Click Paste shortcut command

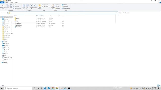(x=17, y=8)
